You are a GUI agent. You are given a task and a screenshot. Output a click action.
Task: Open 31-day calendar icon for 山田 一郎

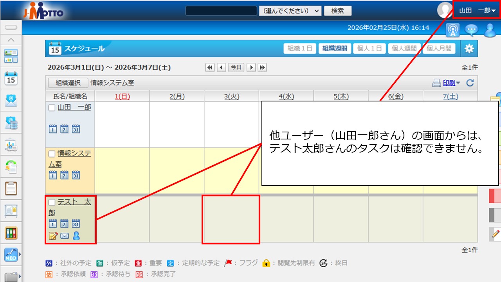(76, 128)
